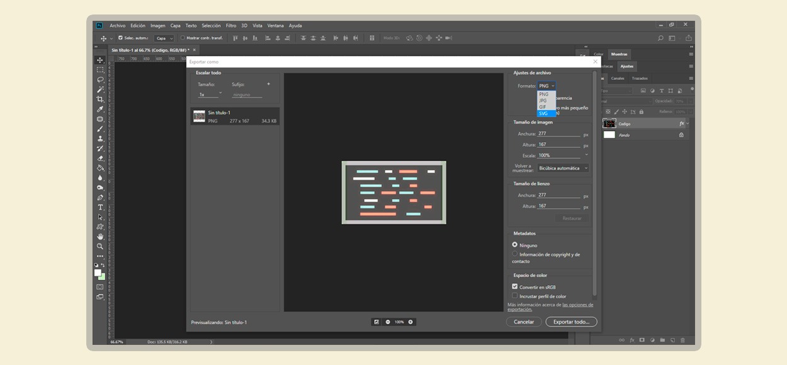Select the Path Selection arrow tool
Screen dimensions: 787x365
(x=100, y=217)
